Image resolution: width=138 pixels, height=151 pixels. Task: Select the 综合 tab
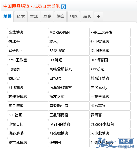pyautogui.click(x=61, y=16)
